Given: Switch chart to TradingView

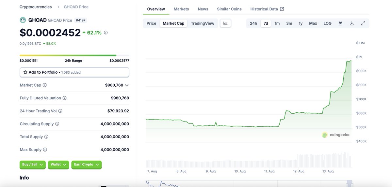Looking at the screenshot, I should click(203, 23).
